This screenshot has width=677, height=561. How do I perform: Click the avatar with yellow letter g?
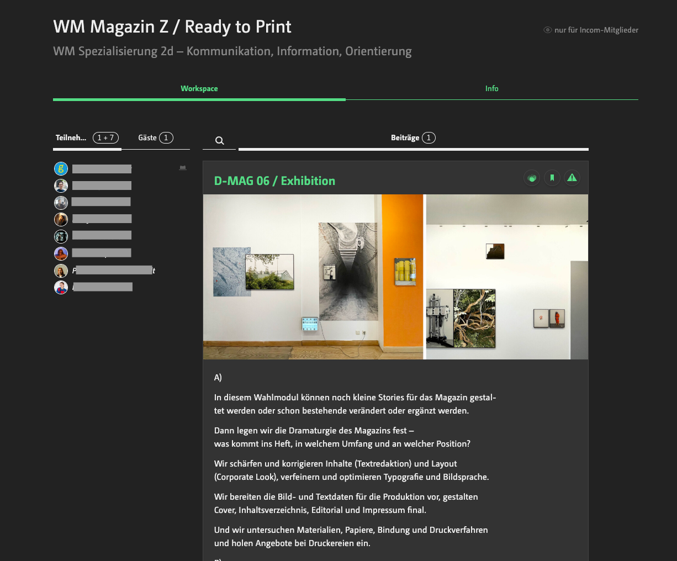point(61,168)
